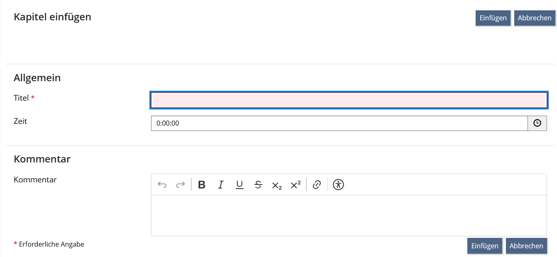Insert a hyperlink with the link icon
Screen dimensions: 557x257
pos(317,185)
